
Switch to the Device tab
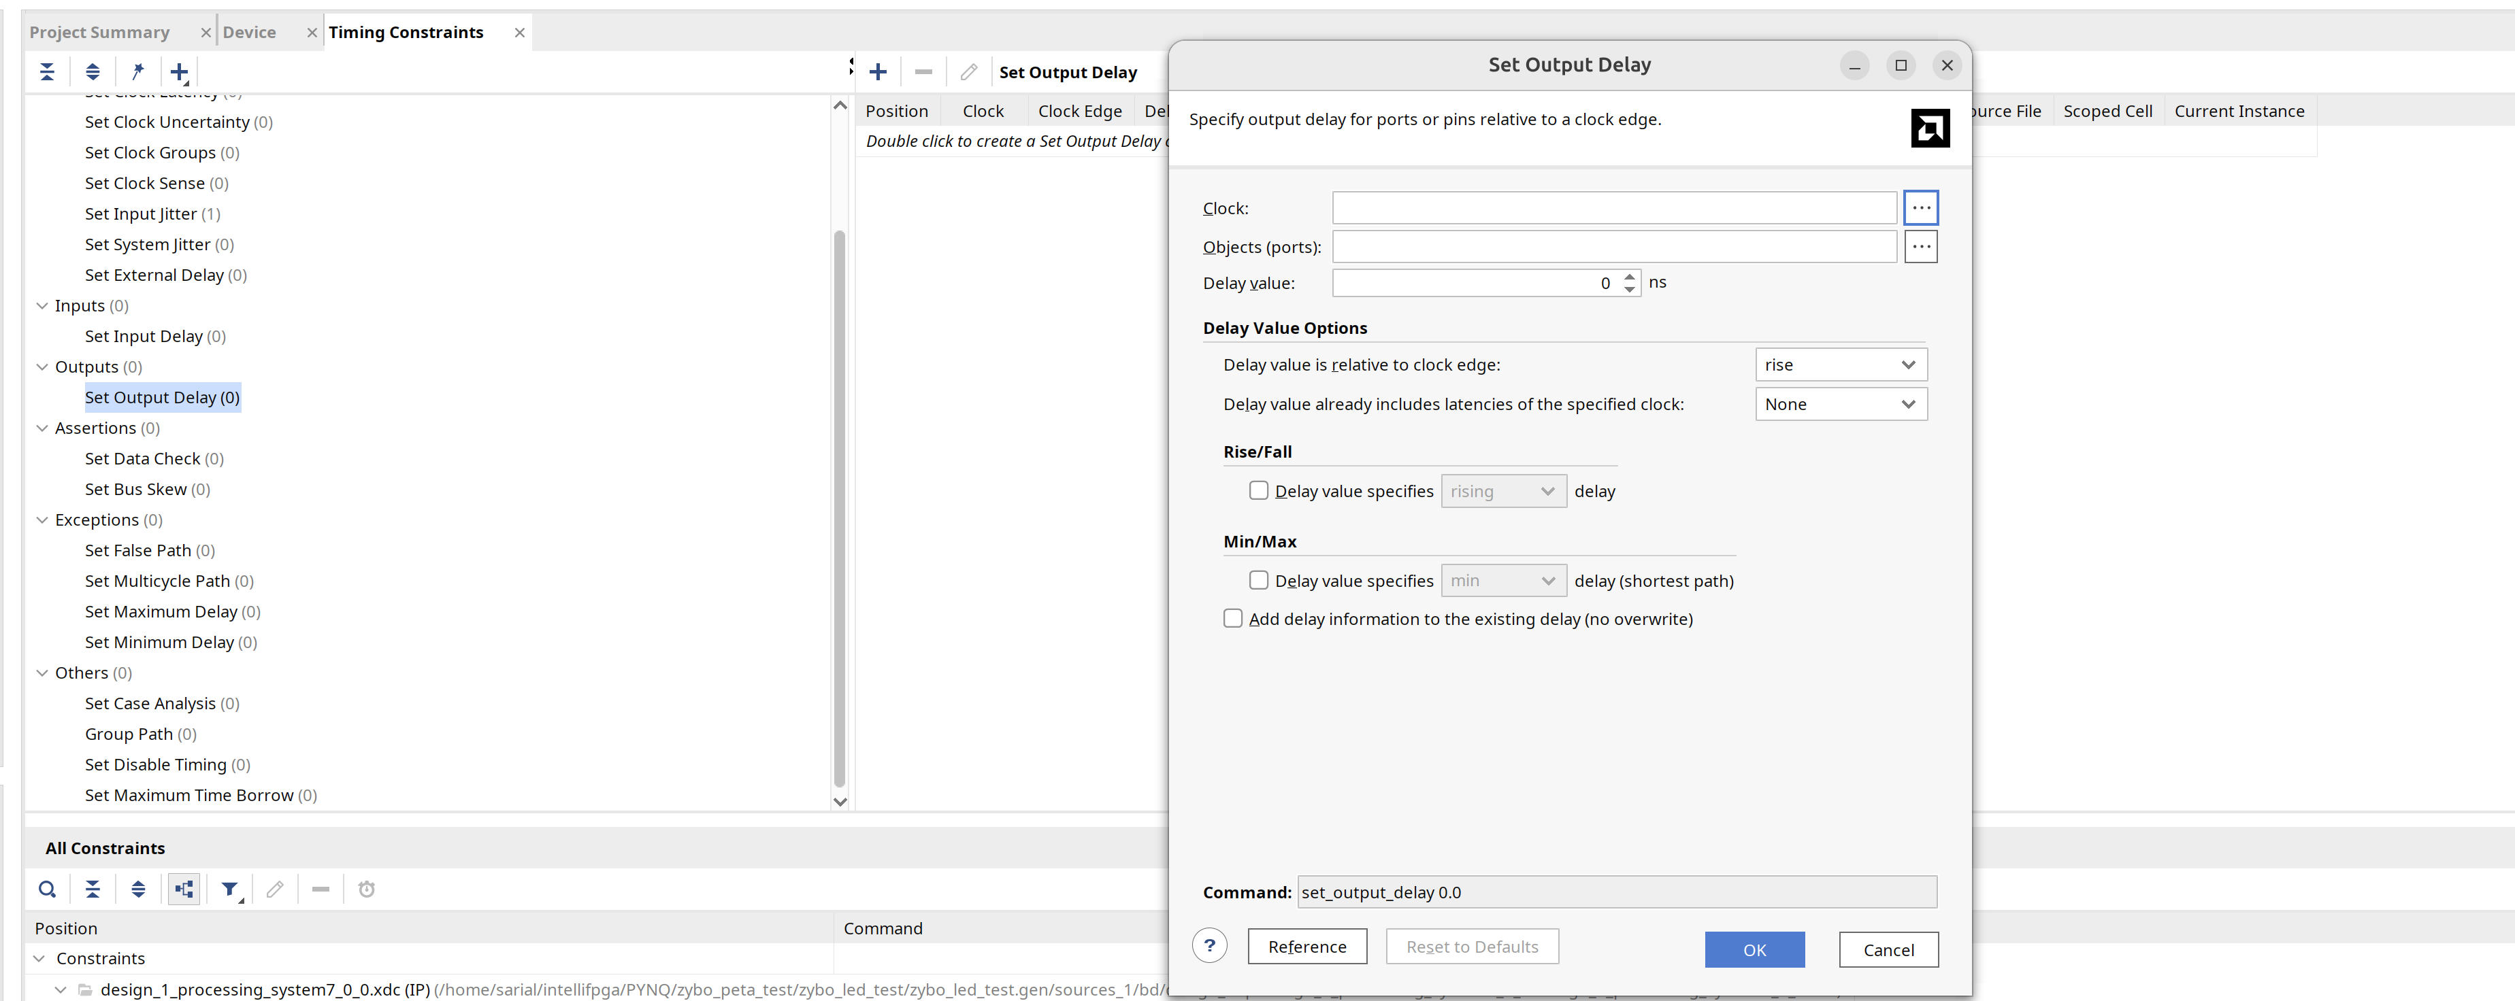tap(249, 32)
